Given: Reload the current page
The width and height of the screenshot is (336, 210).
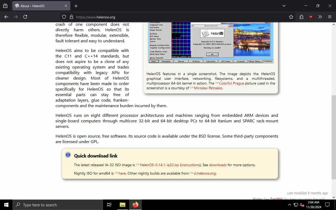Looking at the screenshot, I should [x=25, y=17].
